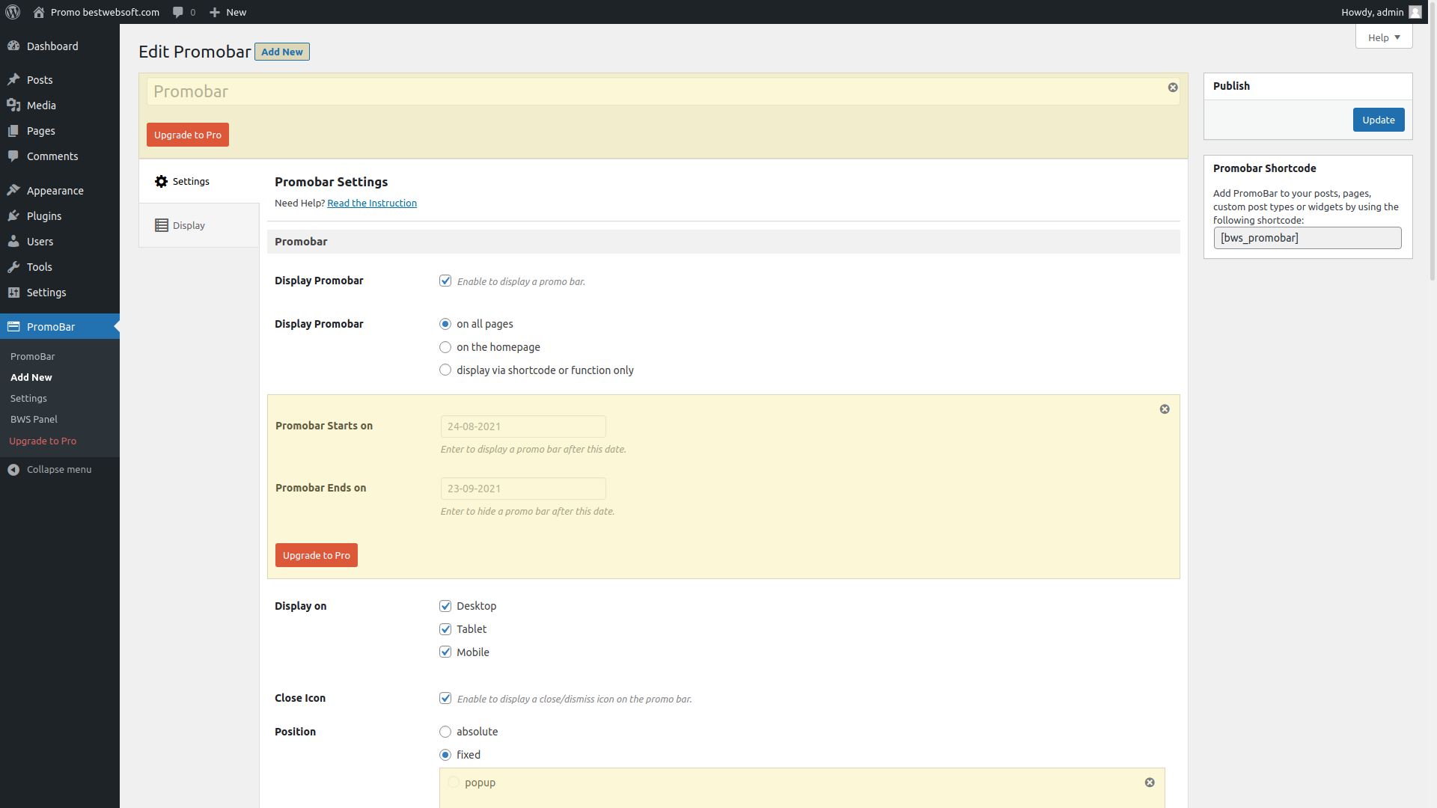Viewport: 1437px width, 808px height.
Task: Click the WordPress logo icon
Action: [13, 12]
